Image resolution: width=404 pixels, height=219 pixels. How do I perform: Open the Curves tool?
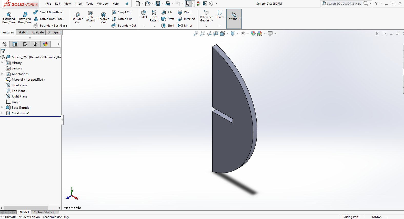tap(220, 14)
